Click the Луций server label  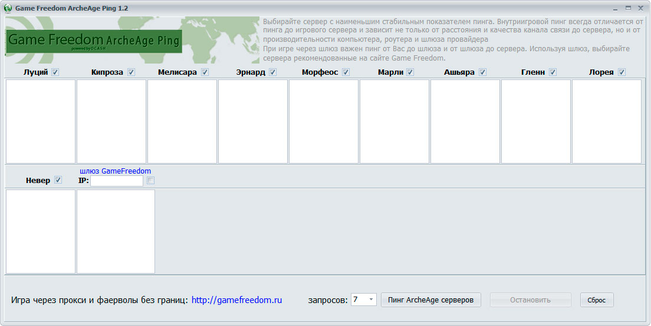36,72
